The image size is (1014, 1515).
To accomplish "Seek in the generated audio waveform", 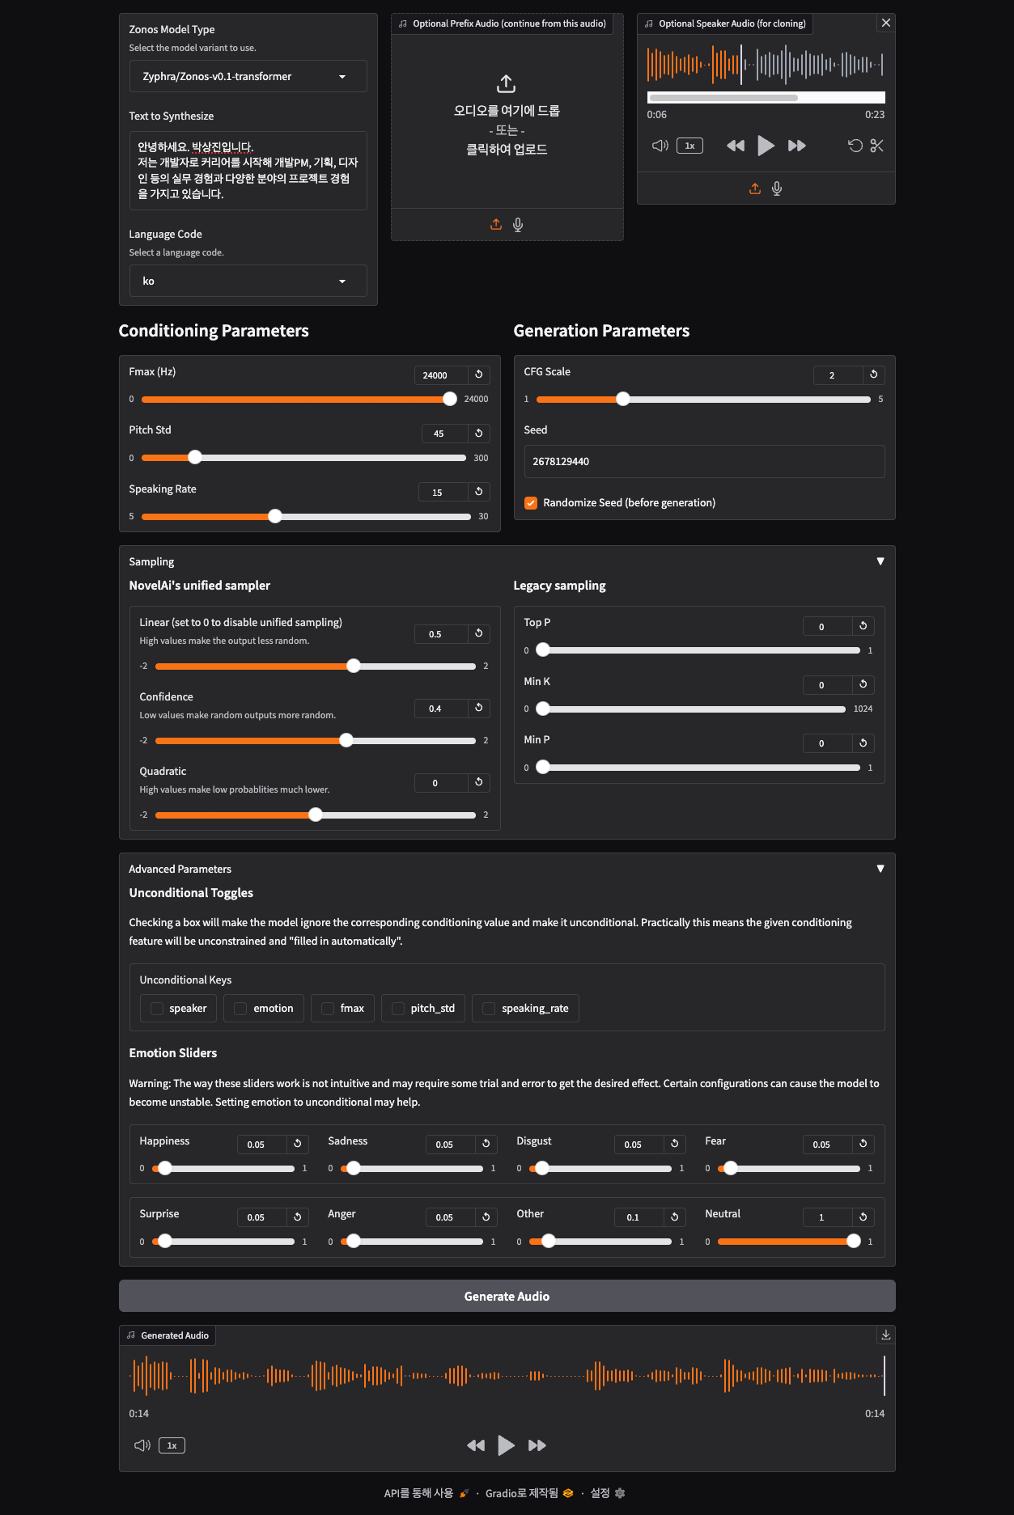I will pos(507,1375).
